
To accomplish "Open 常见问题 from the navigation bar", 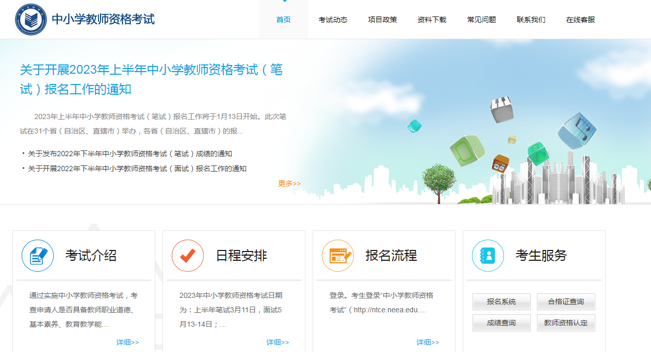I will coord(481,20).
